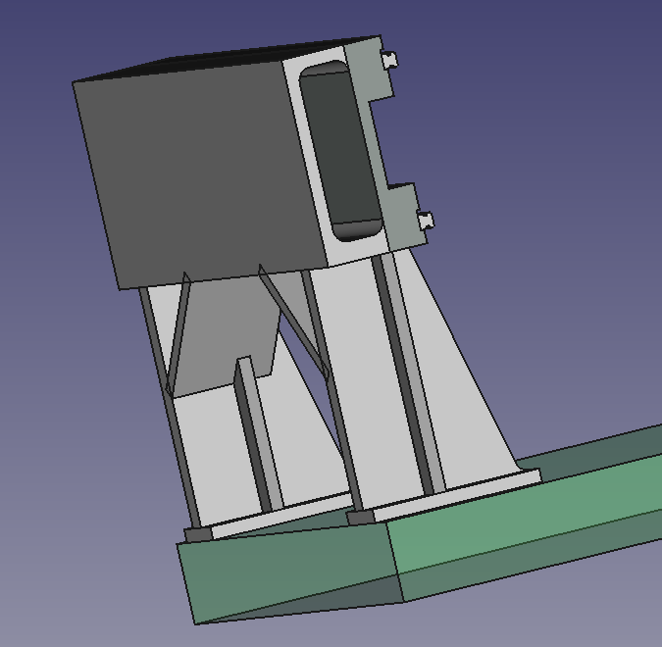662x647 pixels.
Task: Click the left front nut on base plate
Action: pyautogui.click(x=198, y=535)
